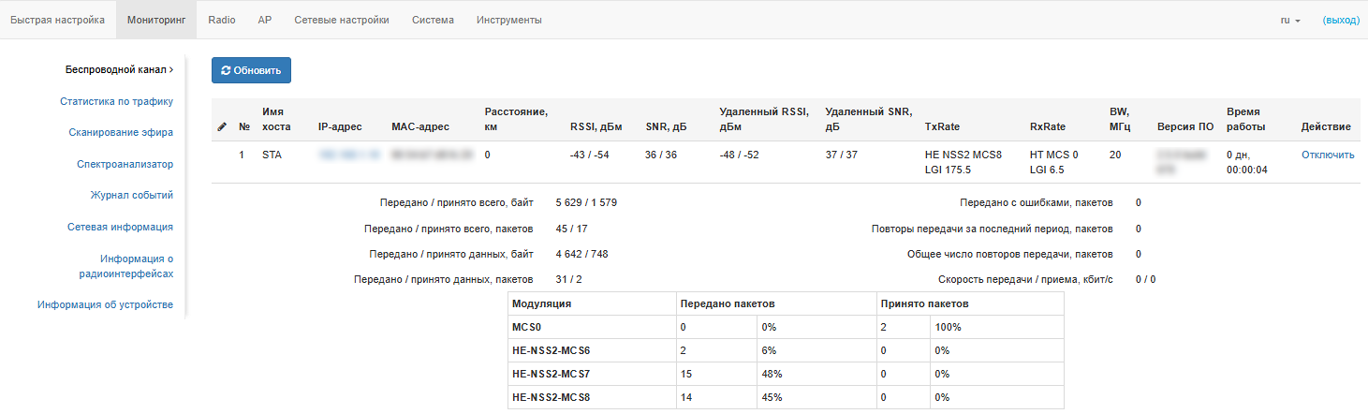Open Сетевая информация in sidebar
This screenshot has height=414, width=1368.
[120, 227]
